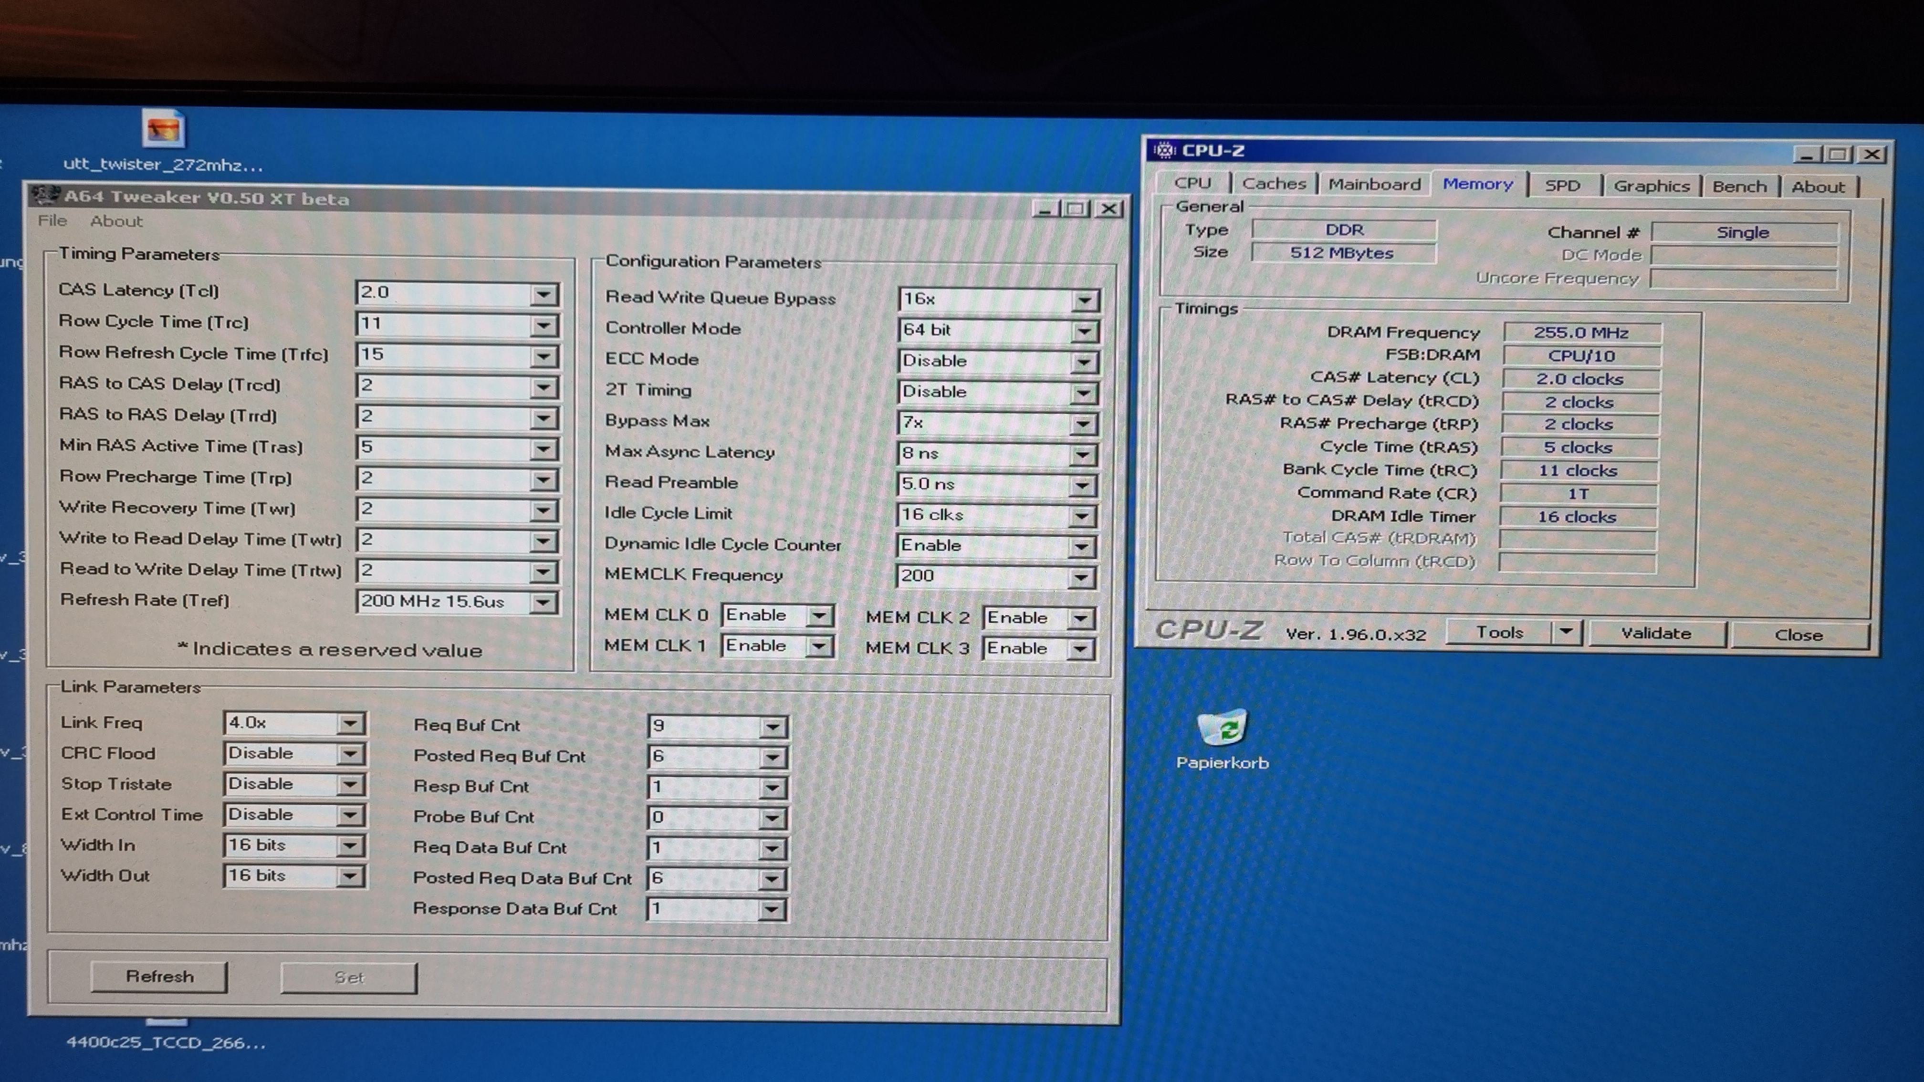Open the Dynamic Idle Cycle Counter dropdown
This screenshot has height=1082, width=1924.
coord(1082,547)
